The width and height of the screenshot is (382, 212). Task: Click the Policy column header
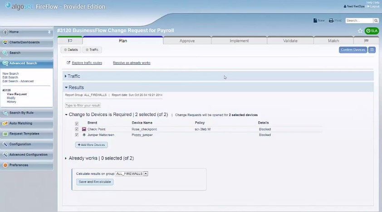(x=200, y=123)
